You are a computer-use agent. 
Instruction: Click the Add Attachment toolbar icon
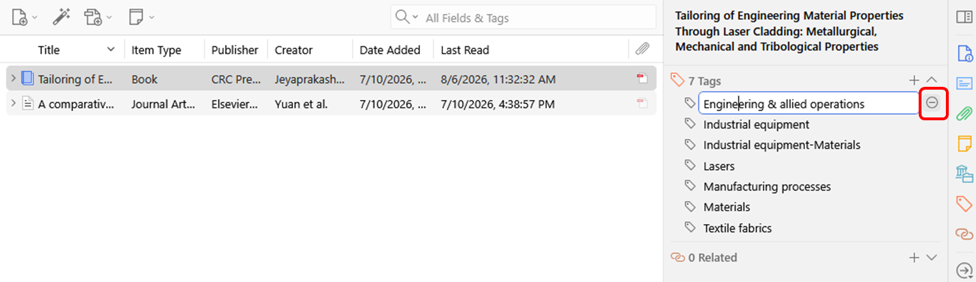click(x=93, y=17)
